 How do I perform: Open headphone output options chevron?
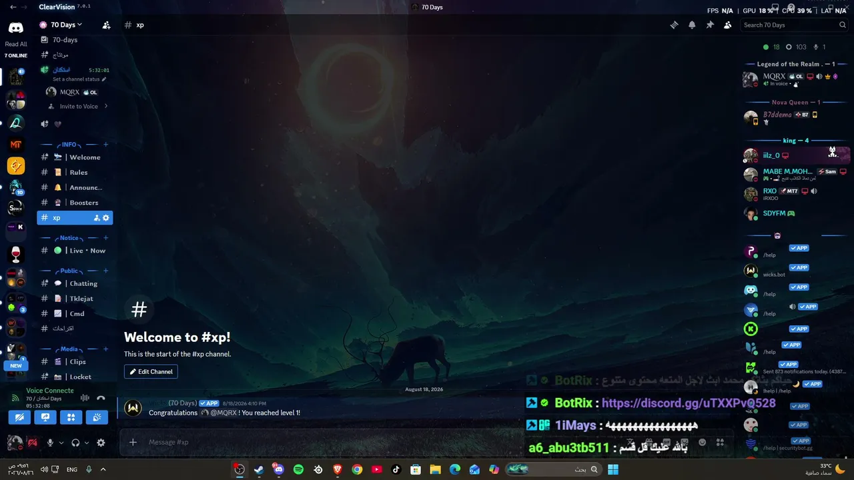(x=87, y=443)
